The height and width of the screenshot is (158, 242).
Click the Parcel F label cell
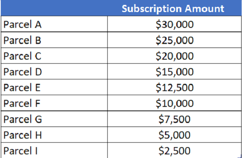pos(54,103)
